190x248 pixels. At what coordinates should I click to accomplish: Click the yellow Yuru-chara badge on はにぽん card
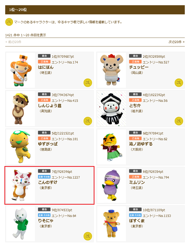click(88, 83)
